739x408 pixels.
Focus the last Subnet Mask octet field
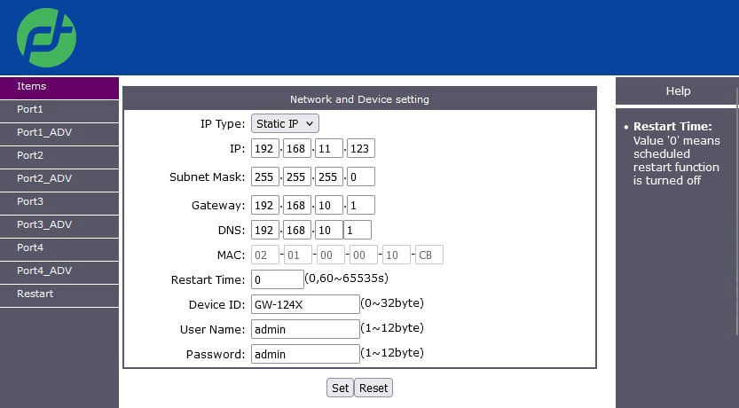click(360, 177)
